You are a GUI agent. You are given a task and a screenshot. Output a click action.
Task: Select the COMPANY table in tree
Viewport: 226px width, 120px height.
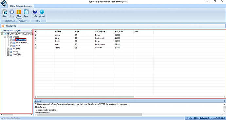point(21,40)
